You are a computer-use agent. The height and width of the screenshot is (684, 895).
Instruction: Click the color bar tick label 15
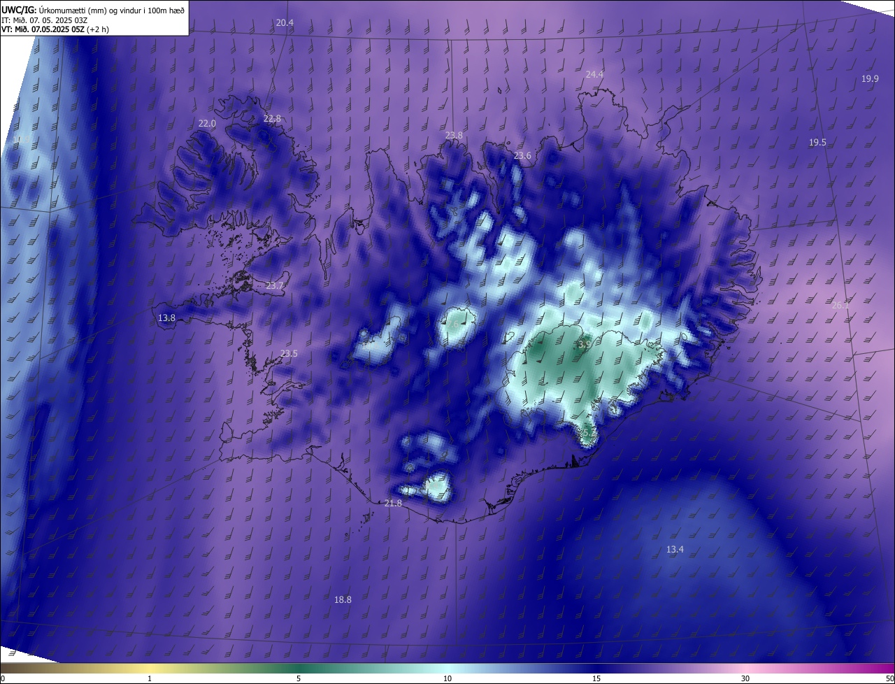pyautogui.click(x=596, y=678)
